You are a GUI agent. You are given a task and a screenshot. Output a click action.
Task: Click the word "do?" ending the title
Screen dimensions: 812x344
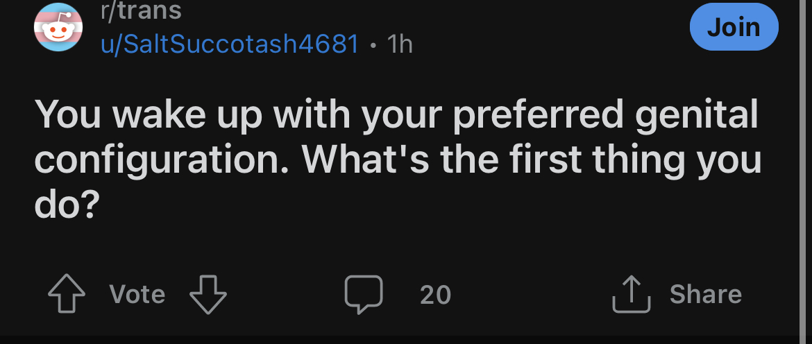pos(67,205)
